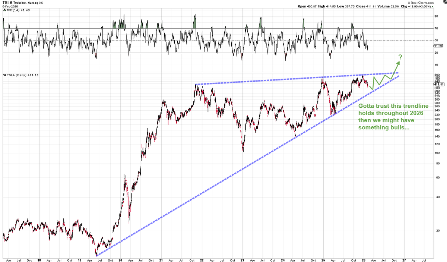Click the year 22 time-axis label
The image size is (447, 262).
(202, 260)
